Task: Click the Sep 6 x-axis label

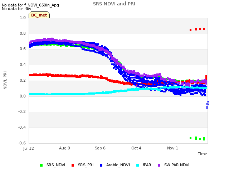Action: tap(100, 148)
